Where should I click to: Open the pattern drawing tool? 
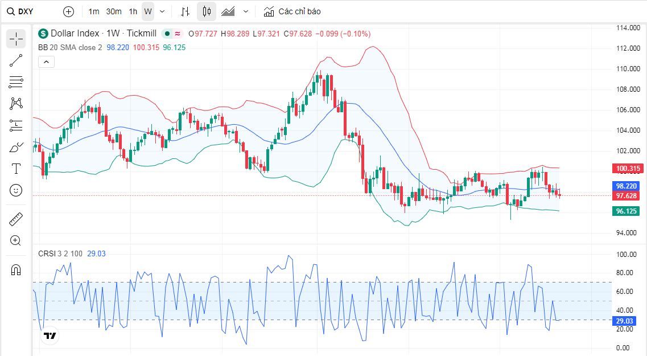coord(16,103)
